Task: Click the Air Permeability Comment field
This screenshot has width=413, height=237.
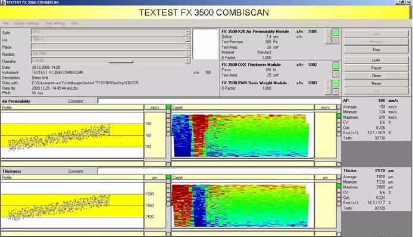Action: [x=219, y=101]
